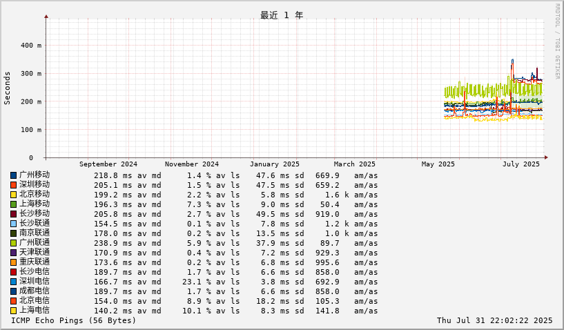Click the 重庆联通 legend label
Viewport: 564px width, 330px height.
tap(35, 262)
